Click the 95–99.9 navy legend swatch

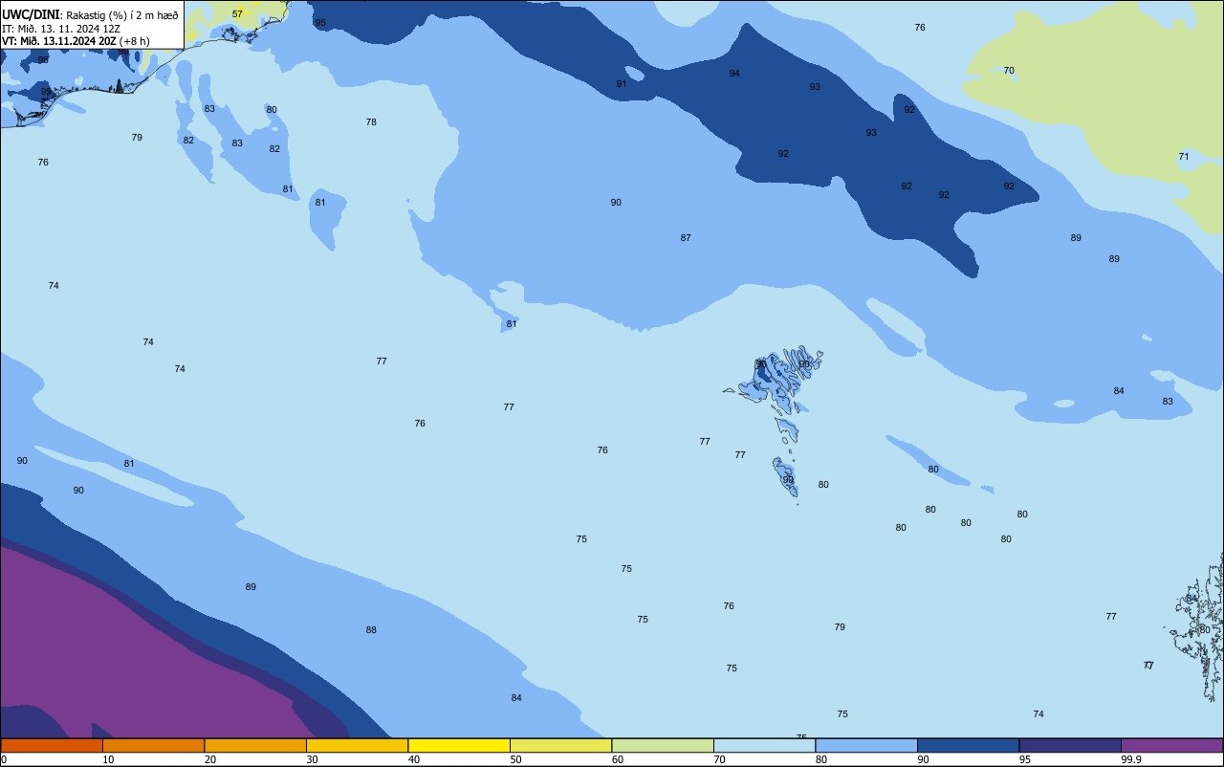[x=1070, y=745]
